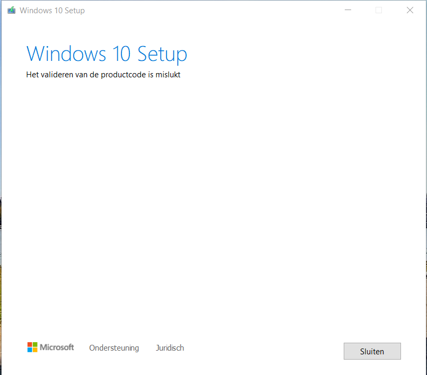427x375 pixels.
Task: Click the Sluiten button
Action: (x=372, y=351)
